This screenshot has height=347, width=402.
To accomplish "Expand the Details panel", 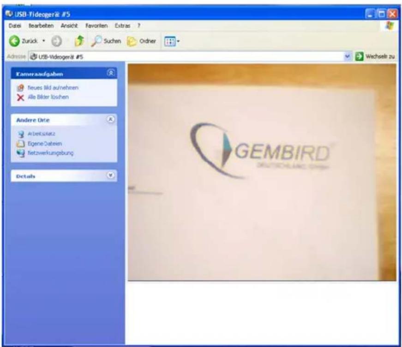I will pyautogui.click(x=110, y=176).
